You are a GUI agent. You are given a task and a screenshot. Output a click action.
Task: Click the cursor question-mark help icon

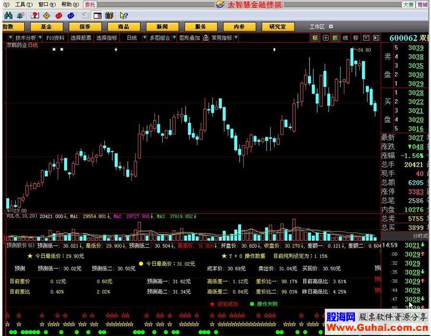(x=124, y=16)
